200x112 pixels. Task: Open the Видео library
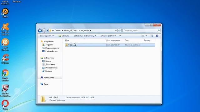pyautogui.click(x=48, y=61)
